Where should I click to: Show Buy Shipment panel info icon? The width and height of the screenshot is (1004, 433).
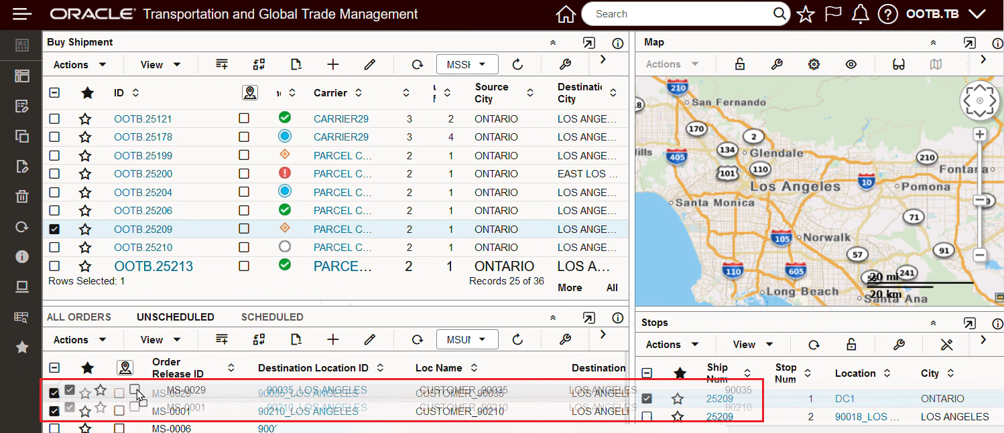coord(618,43)
